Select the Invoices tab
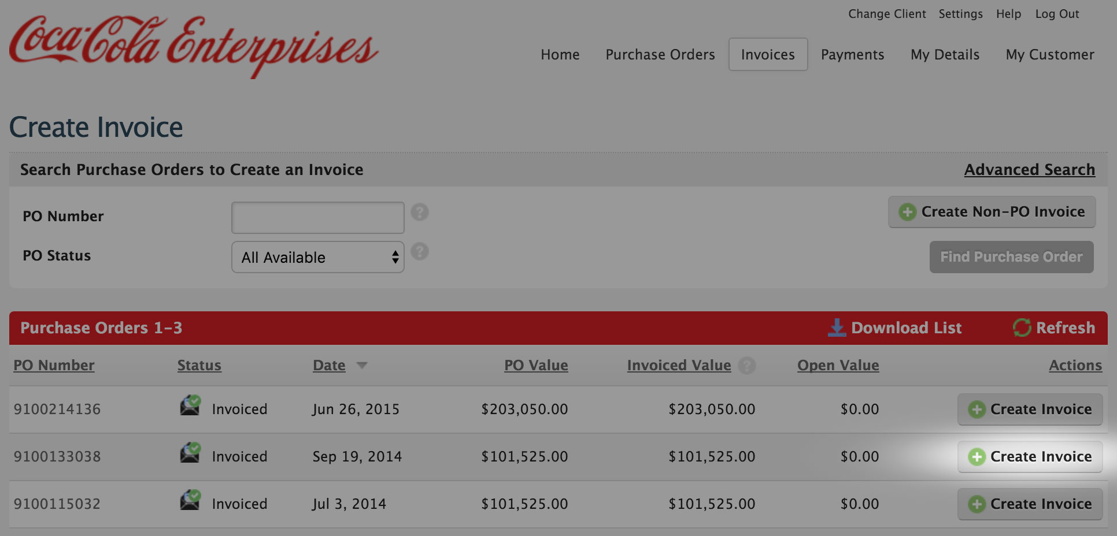This screenshot has height=536, width=1117. (768, 54)
